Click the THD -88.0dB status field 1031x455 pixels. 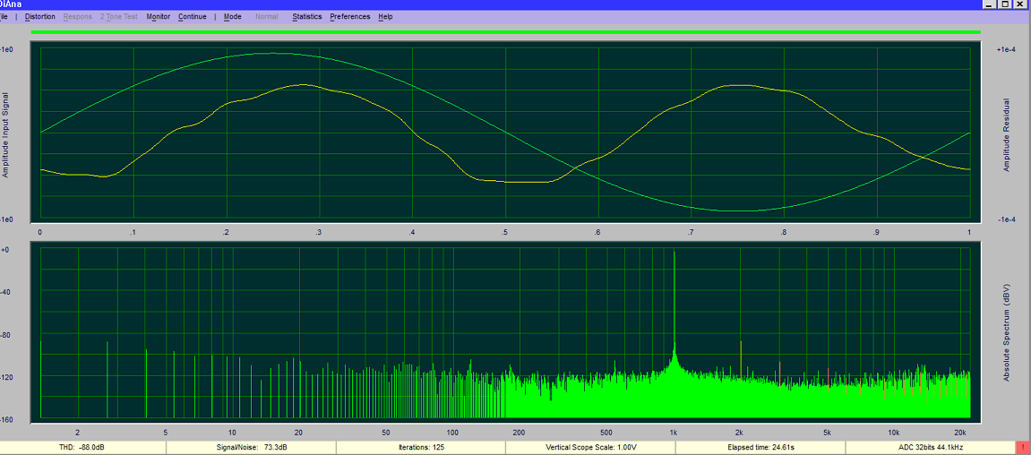point(82,447)
